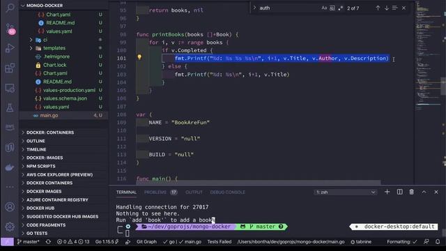
Task: Open errors and warnings status counts
Action: pos(73,242)
